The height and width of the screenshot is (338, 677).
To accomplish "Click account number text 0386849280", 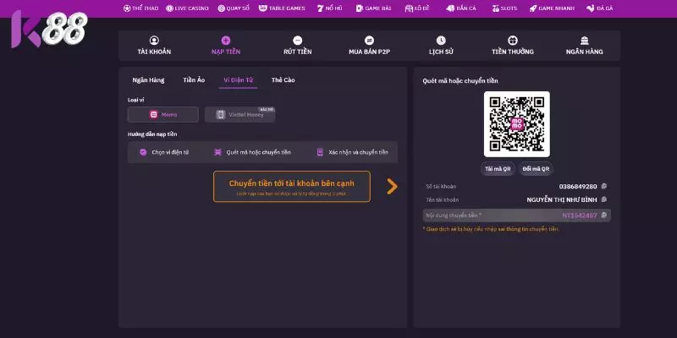I will pos(578,186).
